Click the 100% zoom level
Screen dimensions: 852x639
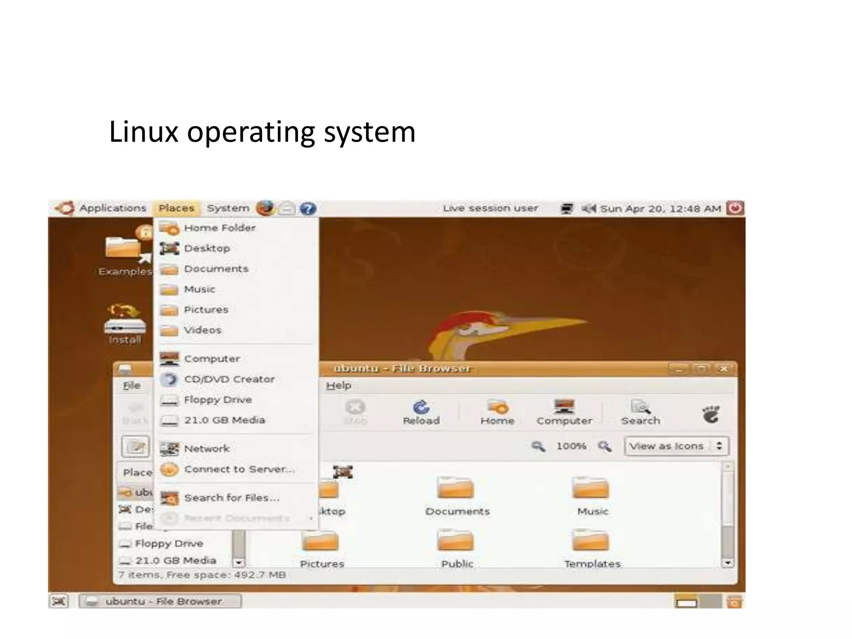pos(571,446)
